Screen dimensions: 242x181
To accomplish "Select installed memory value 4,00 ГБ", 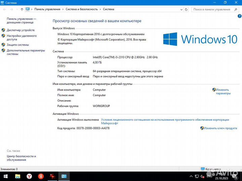I will point(97,62).
